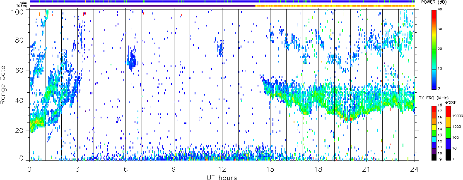Select the '15' tick on UT hours axis
463x180 pixels.
[270, 169]
